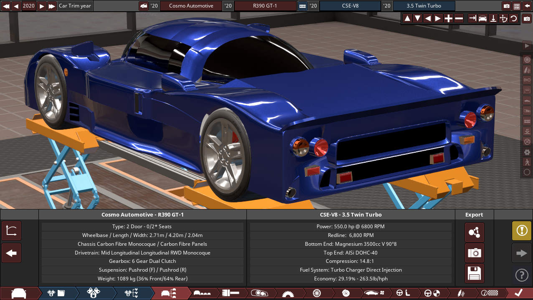Go back with the left arrow button

pos(11,253)
